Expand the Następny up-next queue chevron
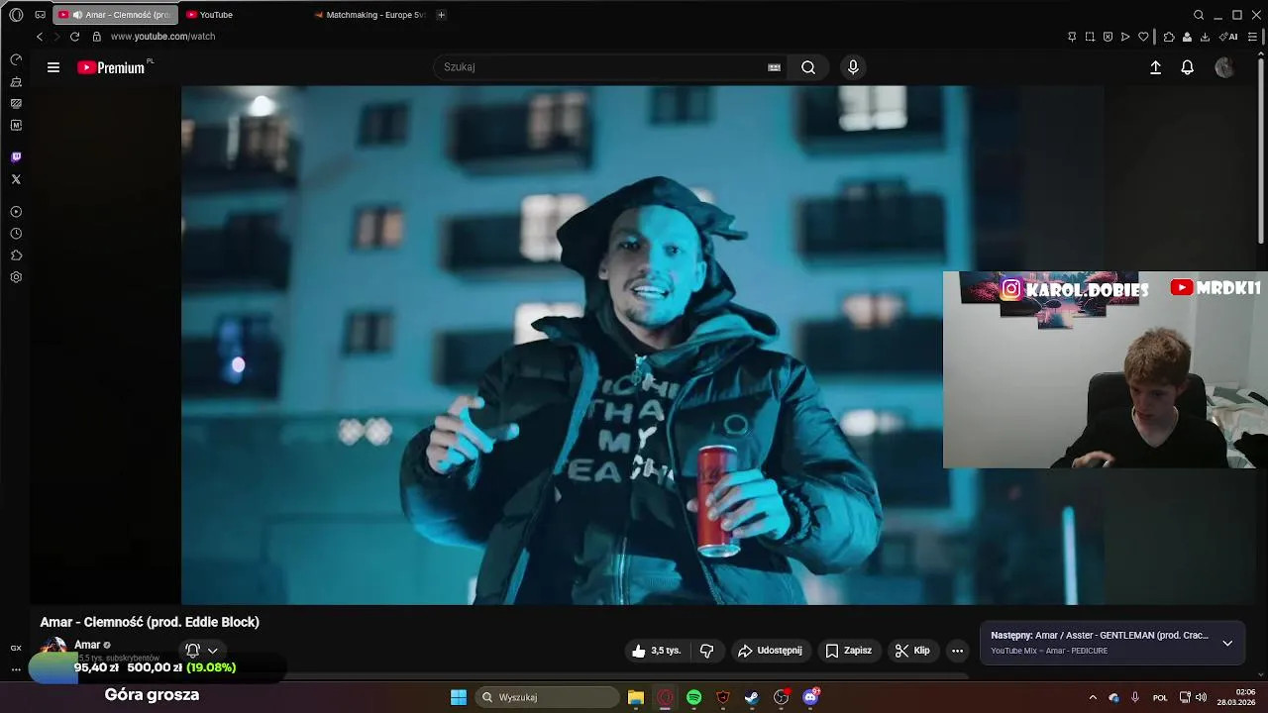 pos(1227,643)
